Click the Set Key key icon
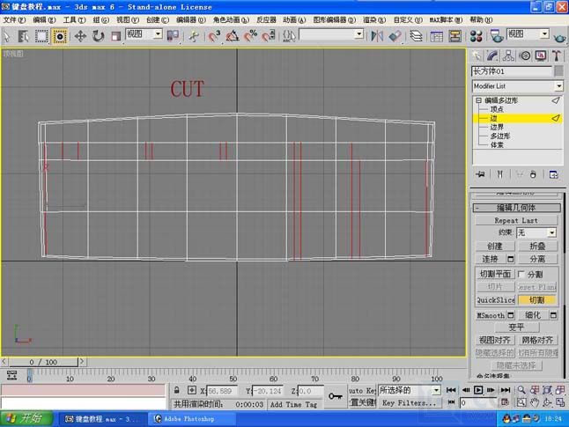This screenshot has height=427, width=569. [335, 396]
